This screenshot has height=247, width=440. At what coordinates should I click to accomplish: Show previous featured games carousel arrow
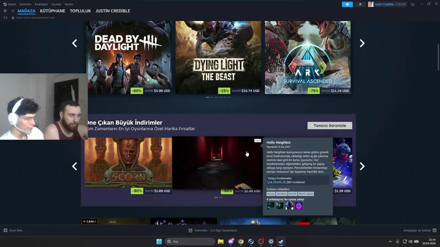coord(74,43)
